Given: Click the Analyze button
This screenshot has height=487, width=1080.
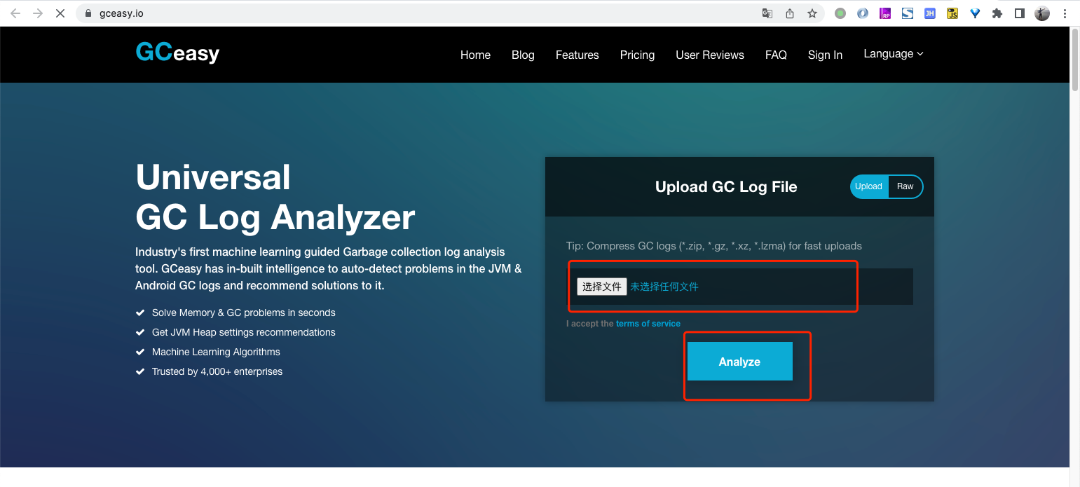Looking at the screenshot, I should 739,362.
